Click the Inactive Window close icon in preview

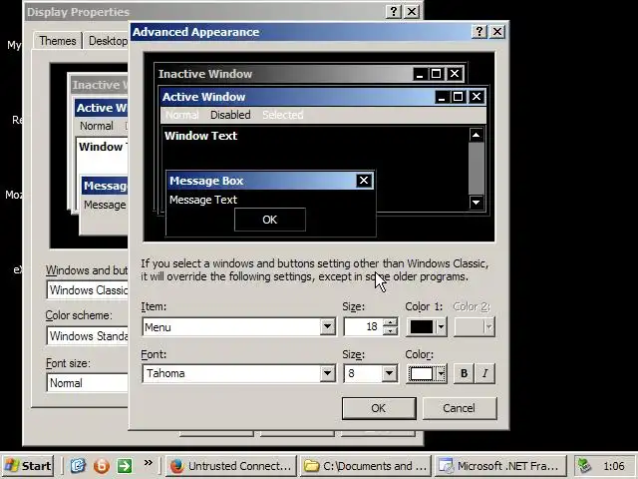click(x=455, y=74)
